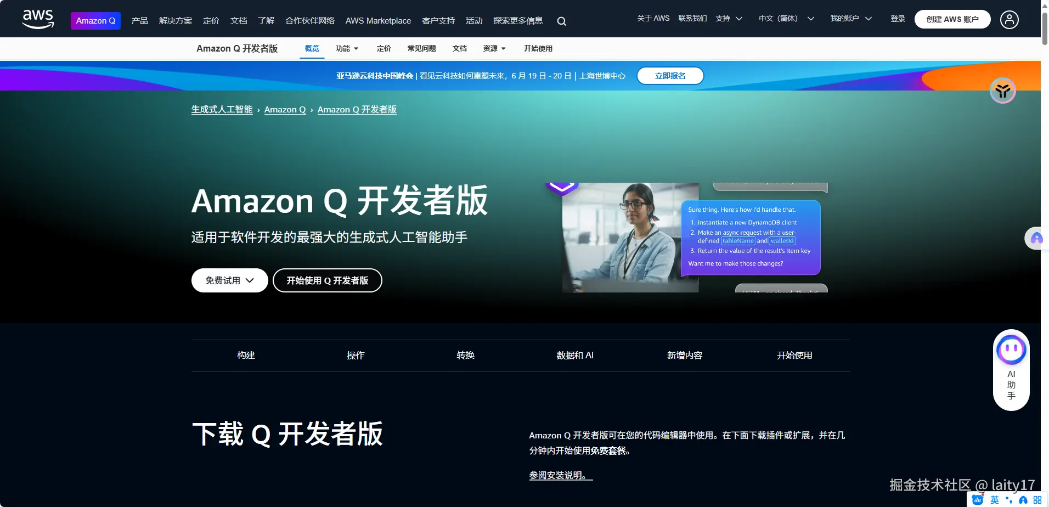
Task: Switch to the 操作 section tab
Action: (x=356, y=356)
